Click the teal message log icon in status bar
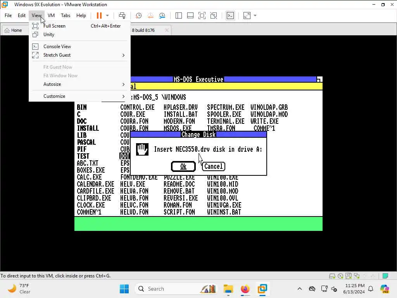This screenshot has width=397, height=298. 385,276
